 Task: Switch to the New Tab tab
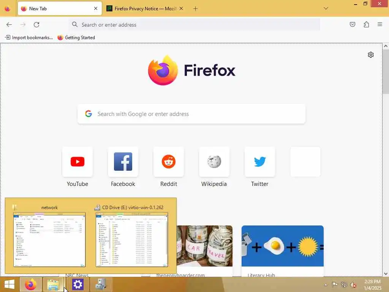click(x=60, y=9)
